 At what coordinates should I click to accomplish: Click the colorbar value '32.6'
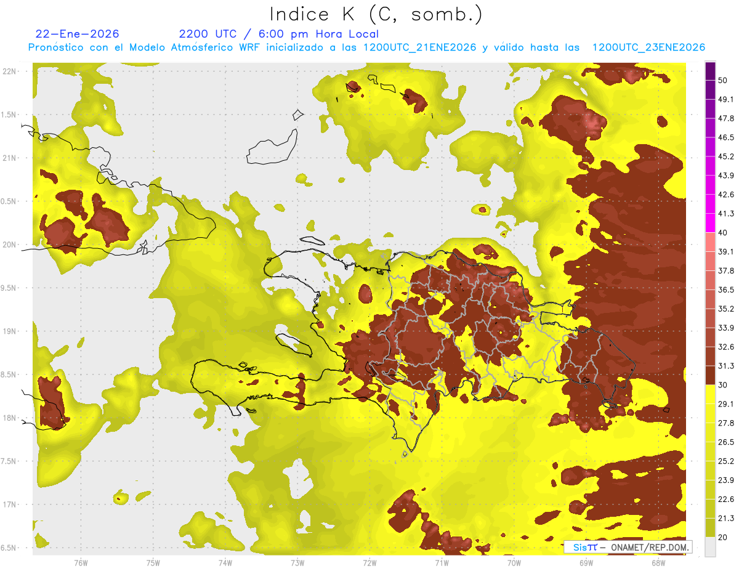click(726, 347)
